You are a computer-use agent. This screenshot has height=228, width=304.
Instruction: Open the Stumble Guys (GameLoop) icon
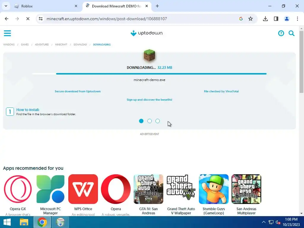pos(214,189)
